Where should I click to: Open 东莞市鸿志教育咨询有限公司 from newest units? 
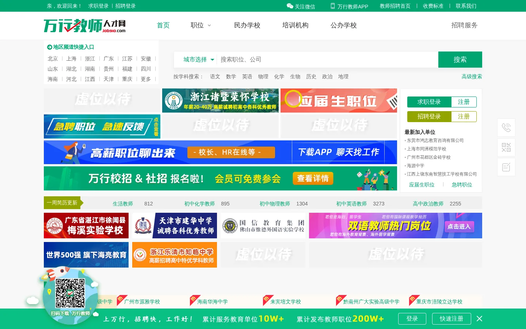pos(435,140)
